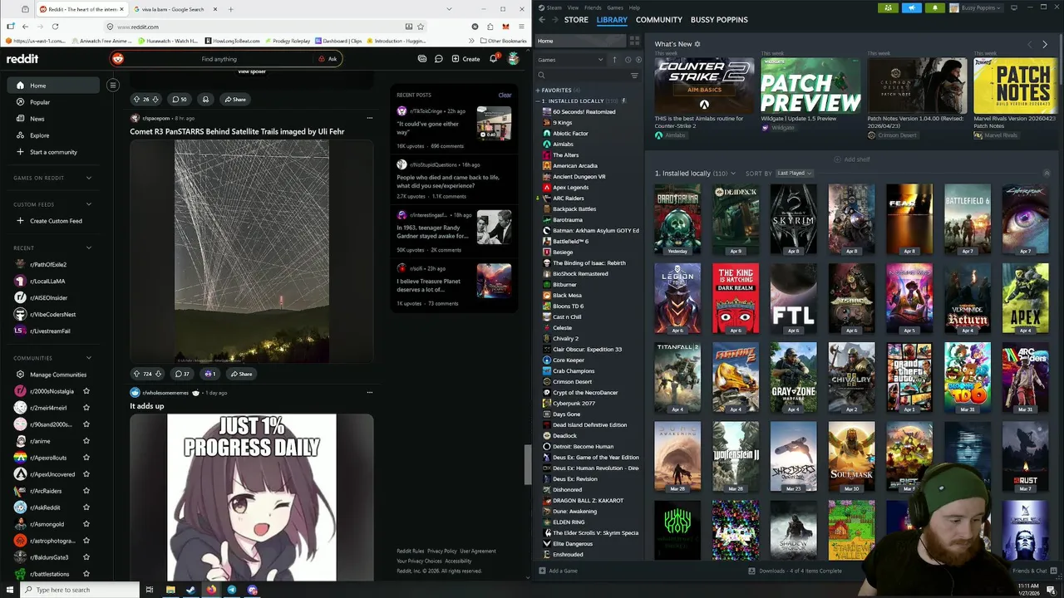Collapse Games on Reddit section
The image size is (1064, 598).
[x=88, y=178]
